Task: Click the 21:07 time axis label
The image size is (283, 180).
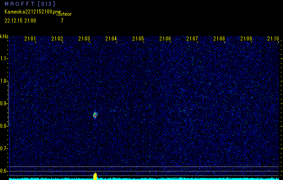Action: coord(192,39)
